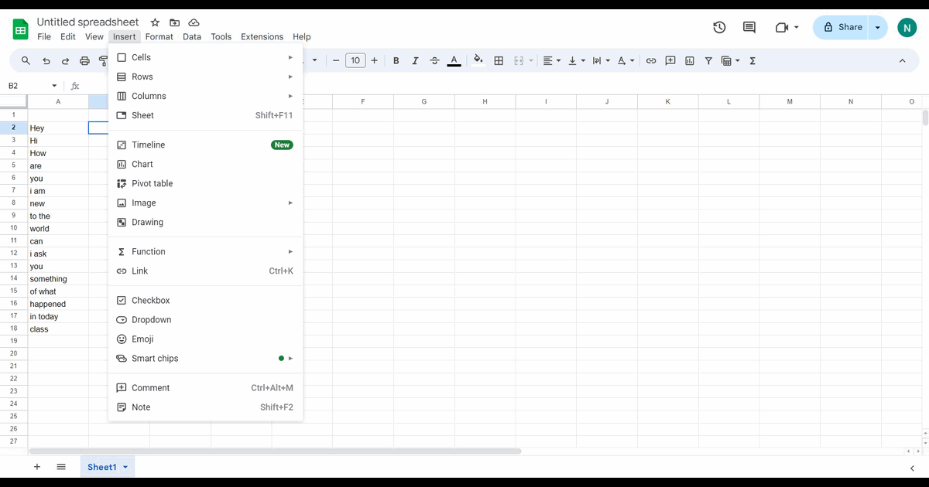Click the Functions sigma icon

coord(752,60)
